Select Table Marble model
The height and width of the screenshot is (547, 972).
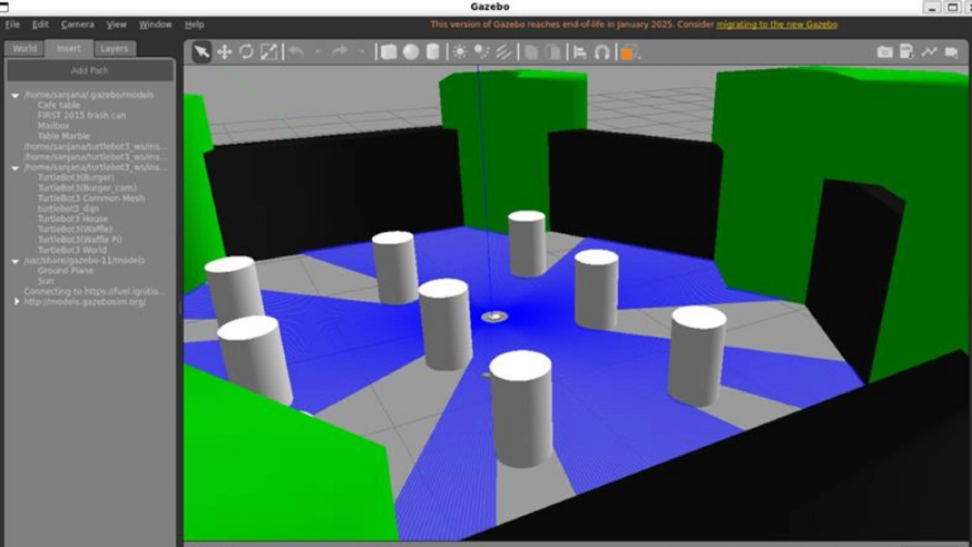coord(64,136)
